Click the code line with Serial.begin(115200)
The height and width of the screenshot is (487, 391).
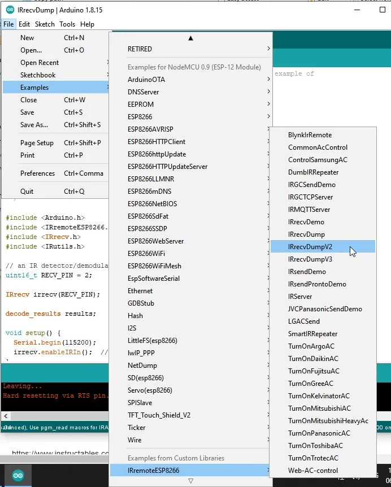coord(55,342)
